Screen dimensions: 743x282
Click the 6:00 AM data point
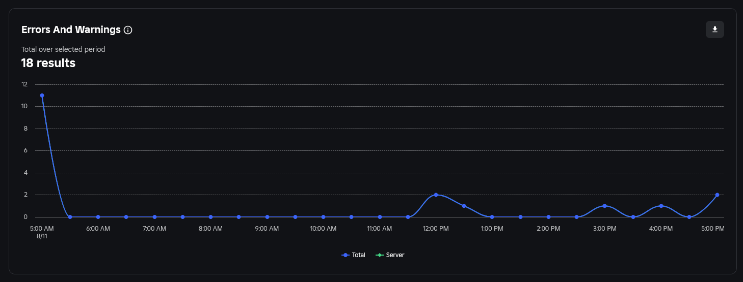point(98,217)
